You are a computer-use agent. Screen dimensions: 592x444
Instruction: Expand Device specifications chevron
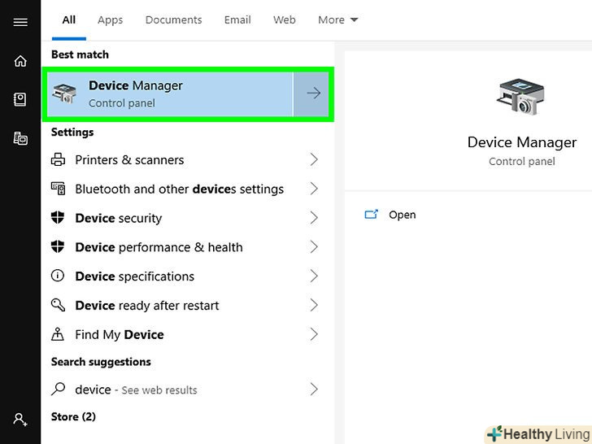click(314, 276)
